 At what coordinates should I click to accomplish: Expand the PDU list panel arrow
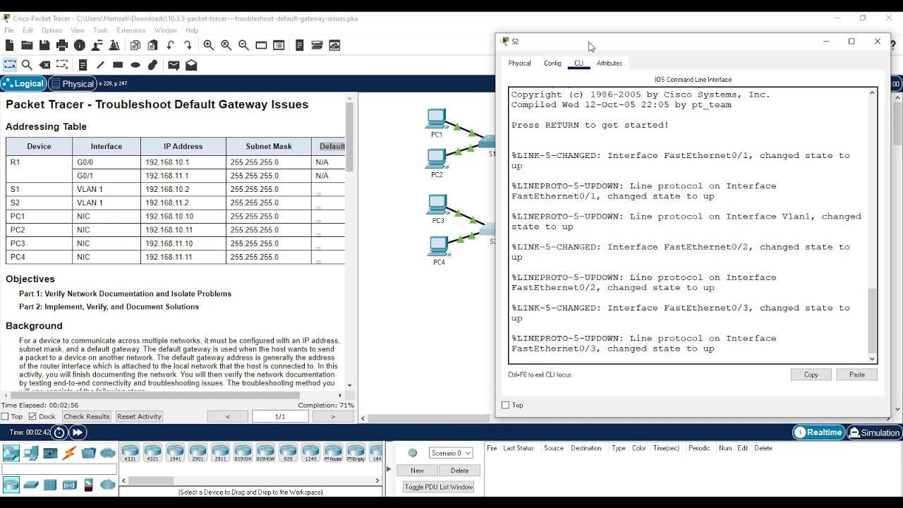coord(388,469)
